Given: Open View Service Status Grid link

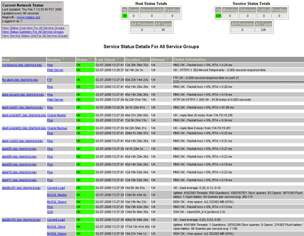Looking at the screenshot, I should (35, 36).
